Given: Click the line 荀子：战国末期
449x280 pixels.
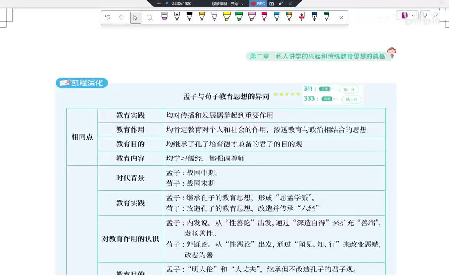Looking at the screenshot, I should (x=191, y=184).
